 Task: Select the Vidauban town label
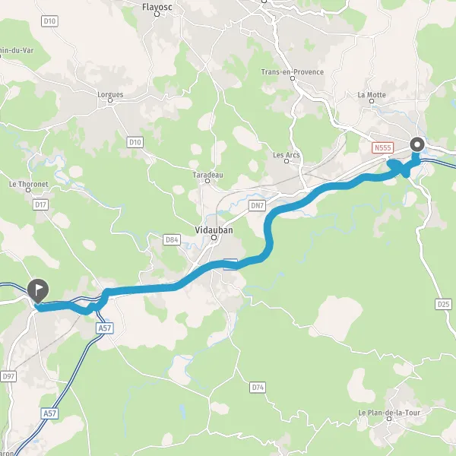(214, 230)
